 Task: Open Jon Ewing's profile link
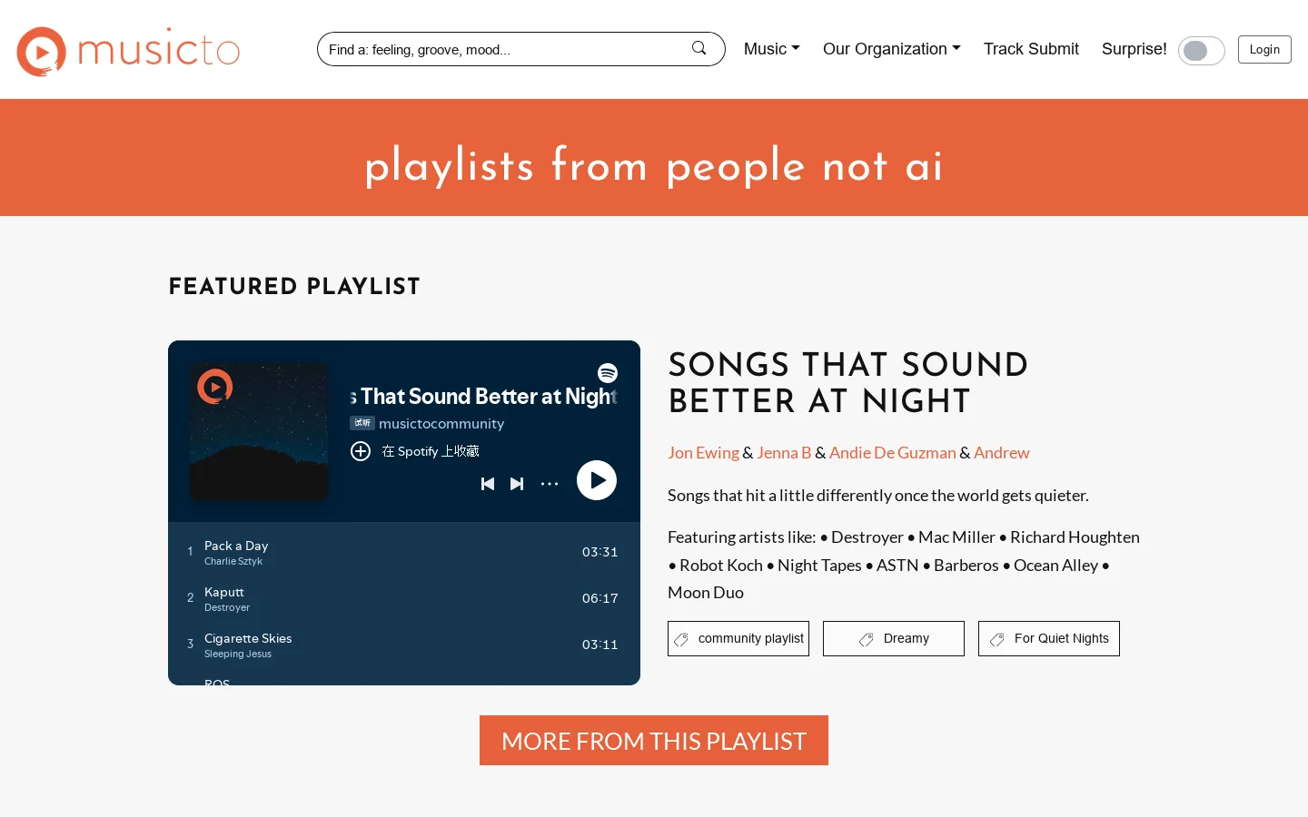point(703,452)
